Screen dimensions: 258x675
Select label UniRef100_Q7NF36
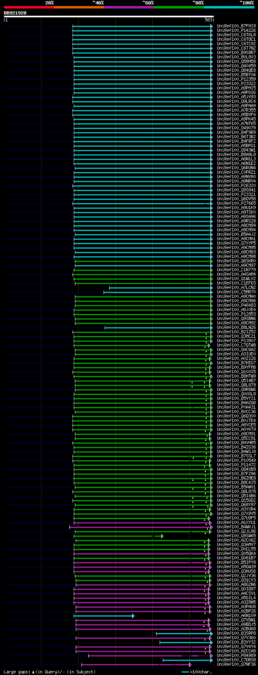point(236,664)
